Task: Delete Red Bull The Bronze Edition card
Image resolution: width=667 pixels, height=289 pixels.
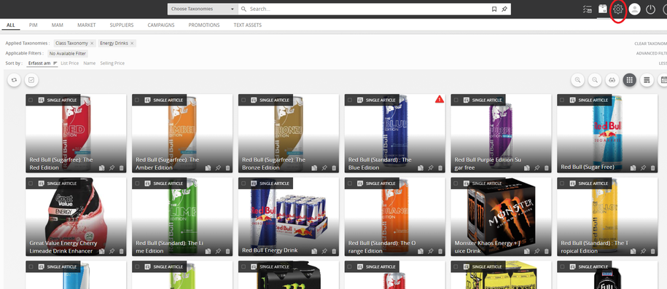Action: click(334, 168)
